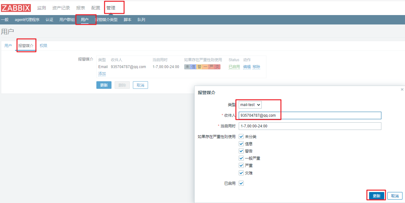Click 取消 button in 报警媒介 dialog
This screenshot has width=405, height=203.
tap(395, 196)
